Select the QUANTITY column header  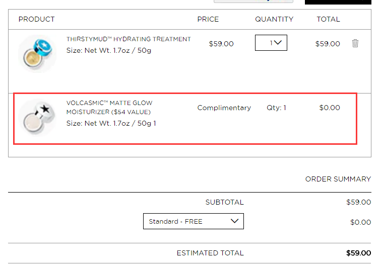pyautogui.click(x=274, y=19)
